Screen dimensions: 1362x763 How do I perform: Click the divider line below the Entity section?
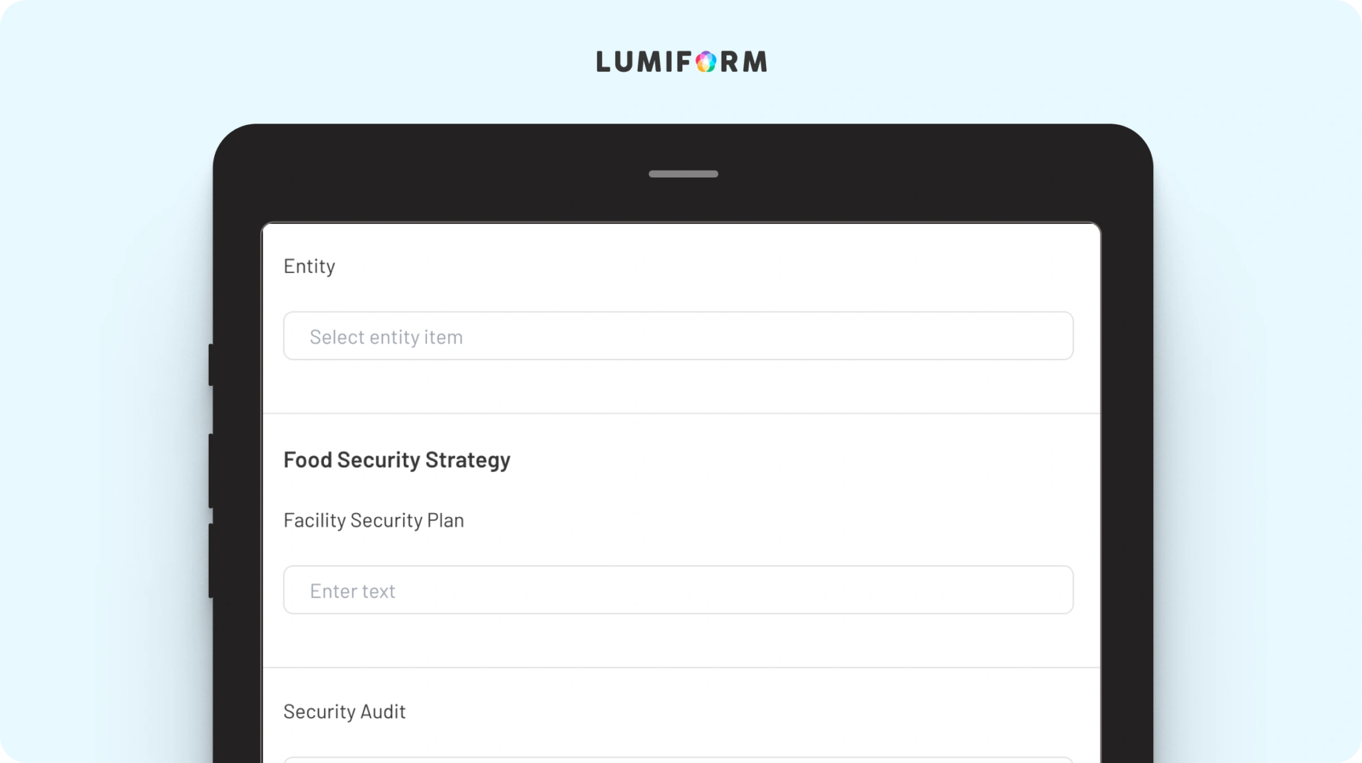tap(682, 413)
